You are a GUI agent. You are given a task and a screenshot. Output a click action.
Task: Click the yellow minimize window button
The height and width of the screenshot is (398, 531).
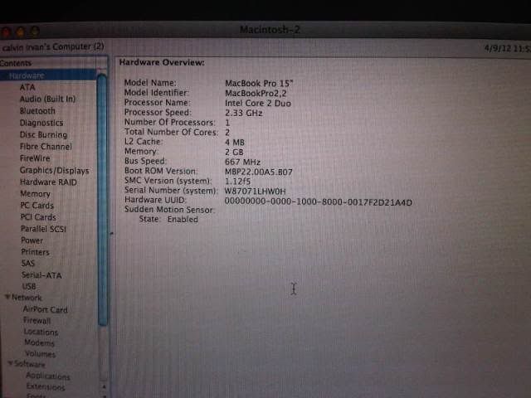pyautogui.click(x=20, y=32)
